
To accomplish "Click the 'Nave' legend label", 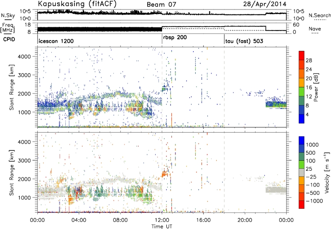I will click(315, 29).
